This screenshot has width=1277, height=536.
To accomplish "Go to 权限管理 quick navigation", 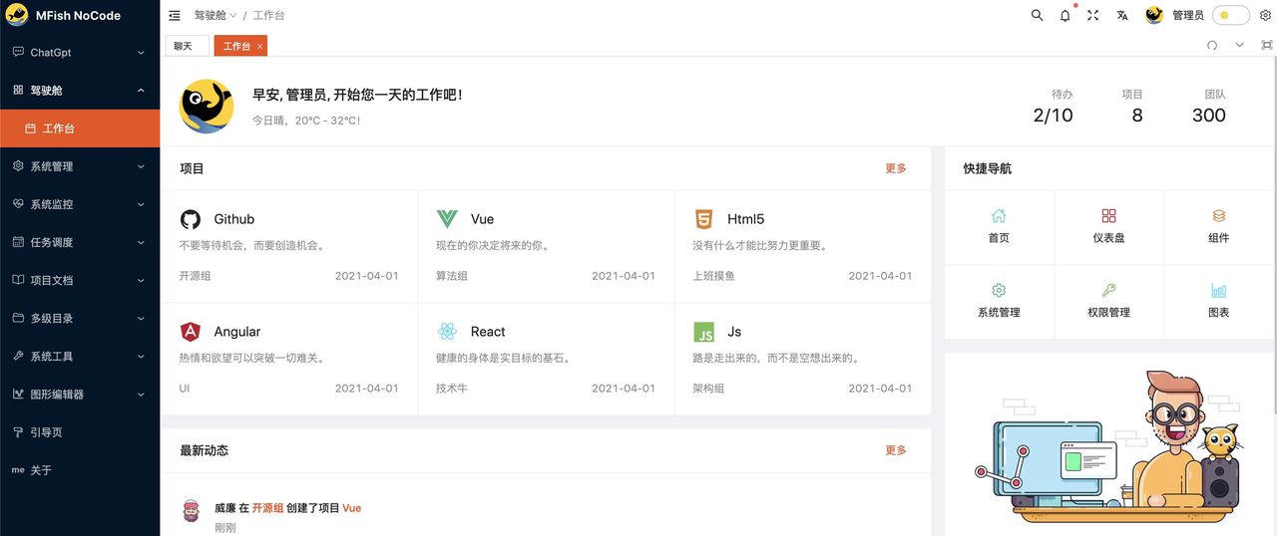I will [1108, 301].
